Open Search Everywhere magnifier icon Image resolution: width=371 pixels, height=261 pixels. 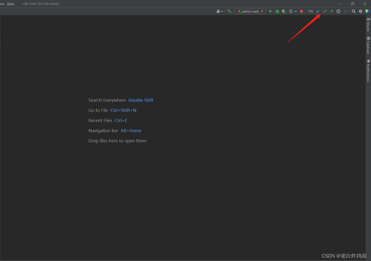pyautogui.click(x=354, y=11)
